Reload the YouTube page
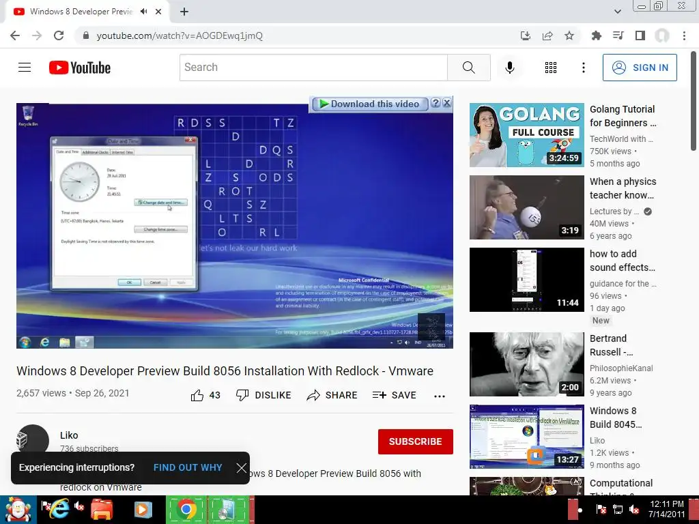This screenshot has height=524, width=699. (59, 35)
